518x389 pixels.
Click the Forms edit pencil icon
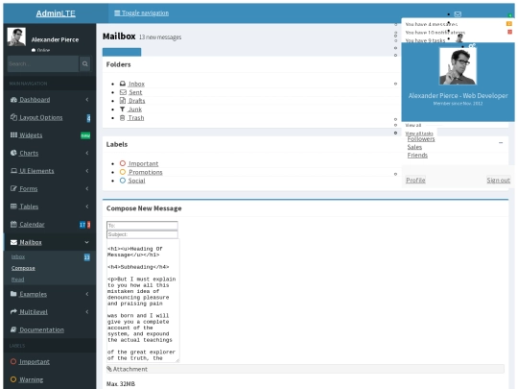click(x=13, y=188)
